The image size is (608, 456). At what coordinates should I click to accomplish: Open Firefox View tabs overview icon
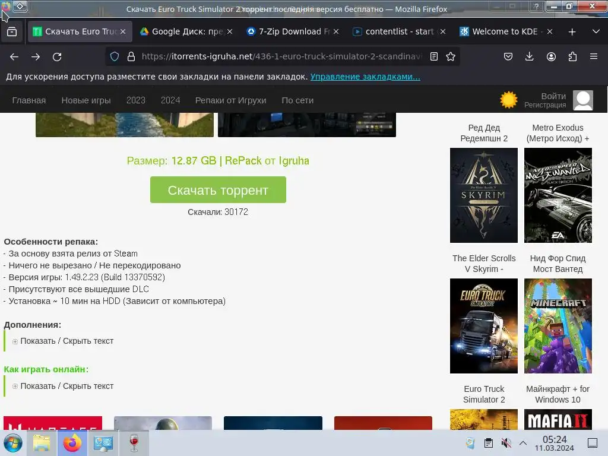[12, 31]
